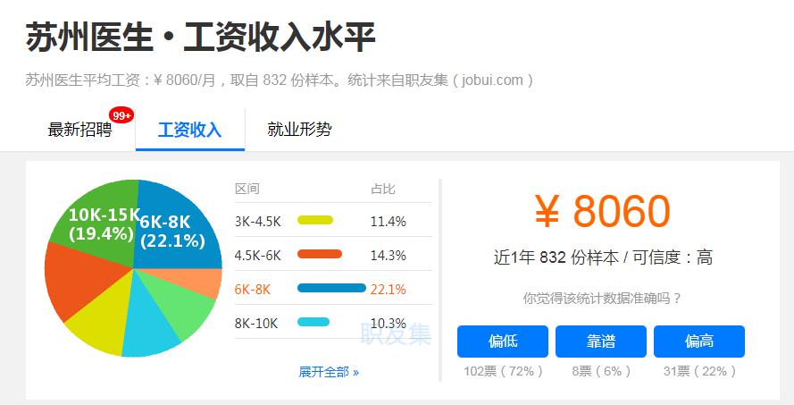Click the blue 6K-8K bar

(x=331, y=289)
